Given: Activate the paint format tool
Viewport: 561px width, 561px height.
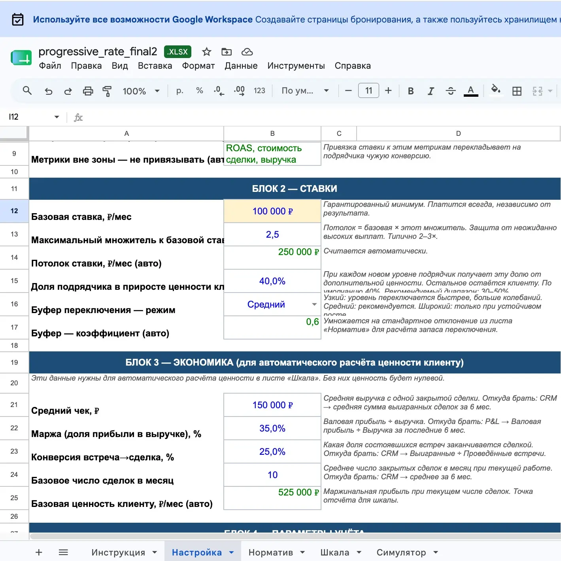Looking at the screenshot, I should pos(107,91).
